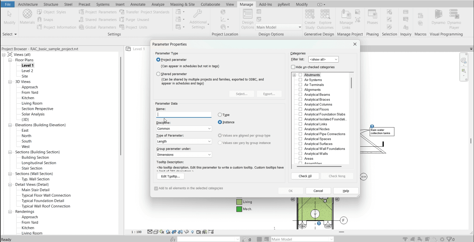Switch to Annotate ribbon tab
474x242 pixels.
(138, 4)
